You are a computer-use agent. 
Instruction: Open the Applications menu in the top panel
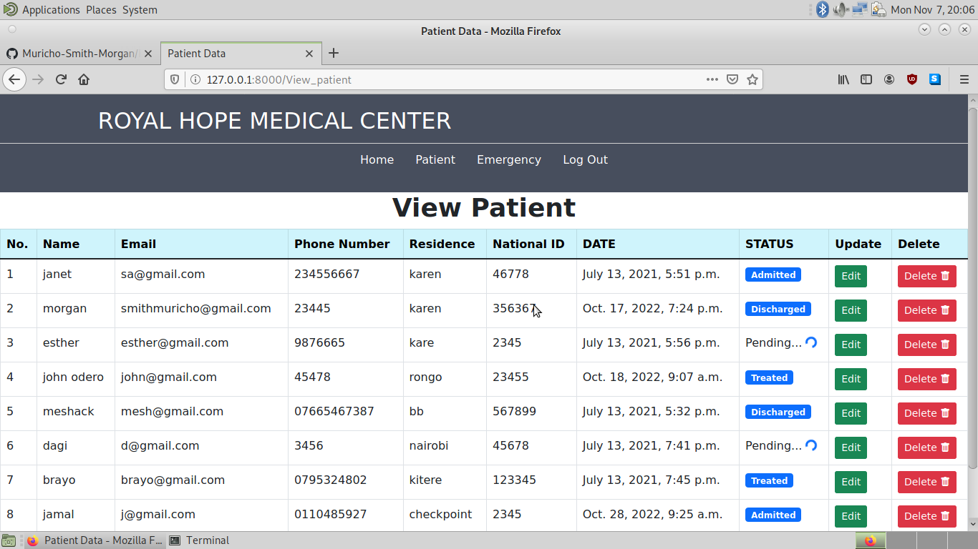[50, 9]
